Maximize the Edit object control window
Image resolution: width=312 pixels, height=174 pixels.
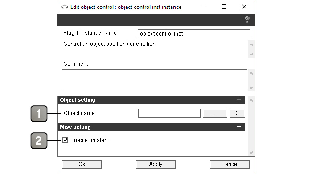point(224,7)
